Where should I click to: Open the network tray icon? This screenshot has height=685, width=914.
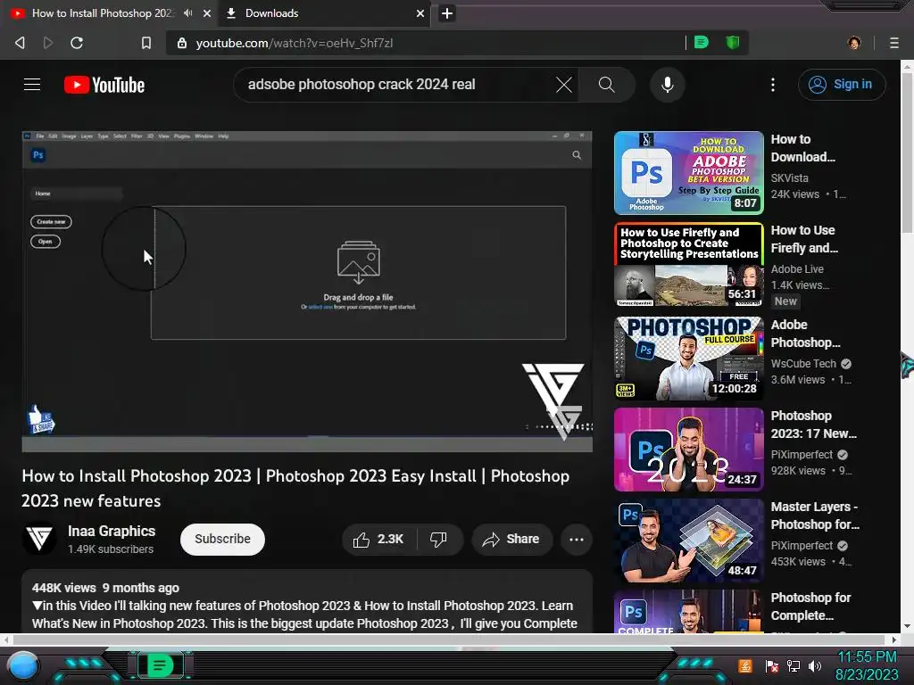793,665
